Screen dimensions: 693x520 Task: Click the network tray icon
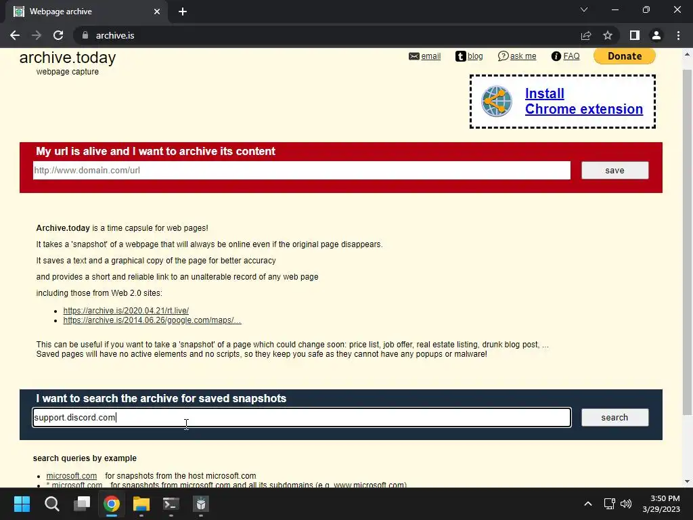tap(610, 504)
